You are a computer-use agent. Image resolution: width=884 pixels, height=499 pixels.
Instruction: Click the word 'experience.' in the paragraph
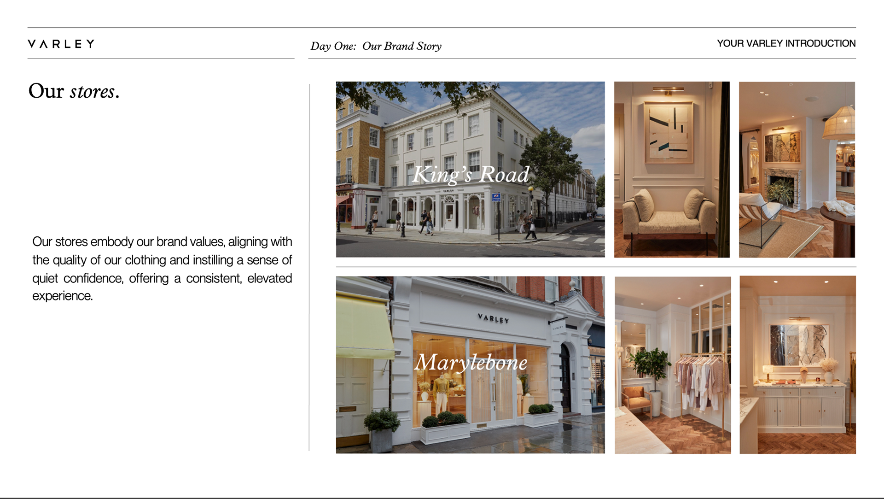coord(63,296)
